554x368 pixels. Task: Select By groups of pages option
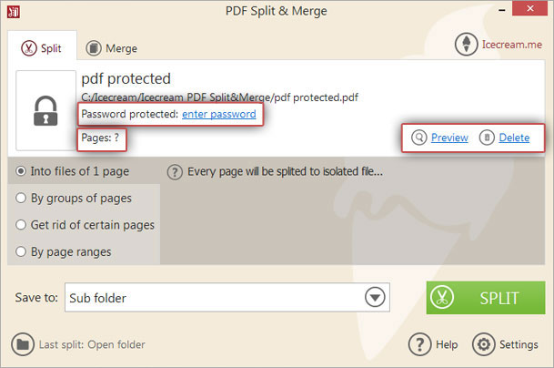[x=23, y=198]
